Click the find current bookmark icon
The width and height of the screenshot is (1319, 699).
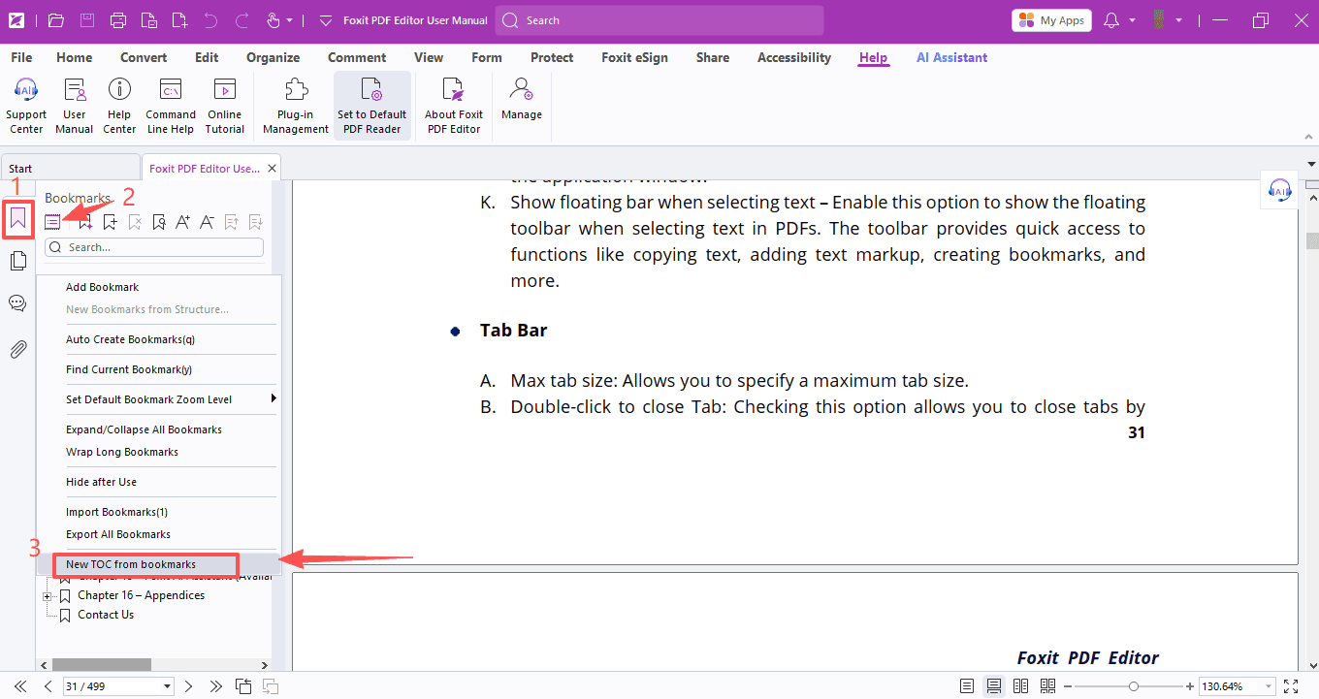(159, 222)
